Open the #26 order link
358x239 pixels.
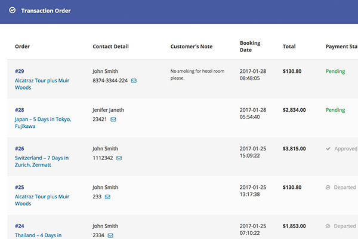[20, 149]
